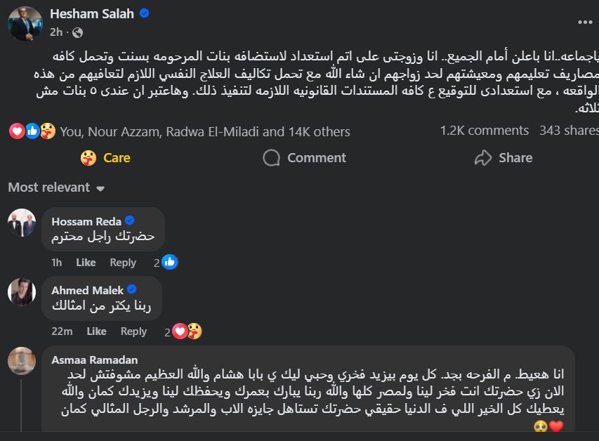Viewport: 599px width, 441px height.
Task: View like reaction on Hossam Reda's comment
Action: 169,262
